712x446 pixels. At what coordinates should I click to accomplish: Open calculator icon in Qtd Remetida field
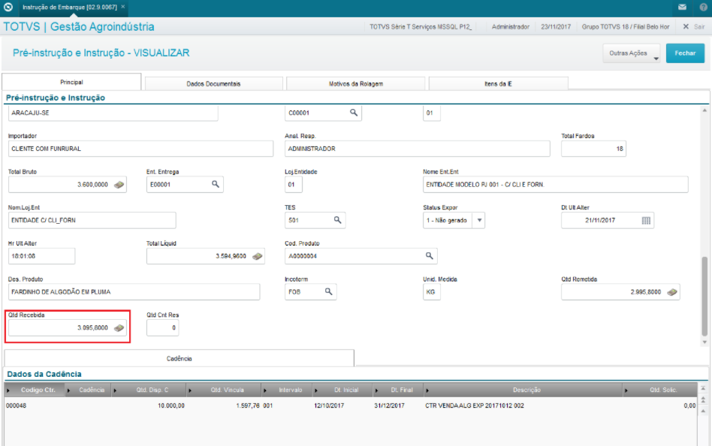[672, 292]
